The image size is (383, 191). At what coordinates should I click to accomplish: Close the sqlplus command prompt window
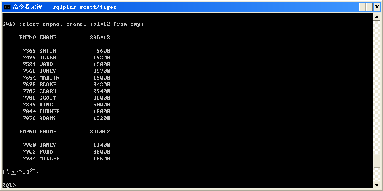[x=377, y=7]
